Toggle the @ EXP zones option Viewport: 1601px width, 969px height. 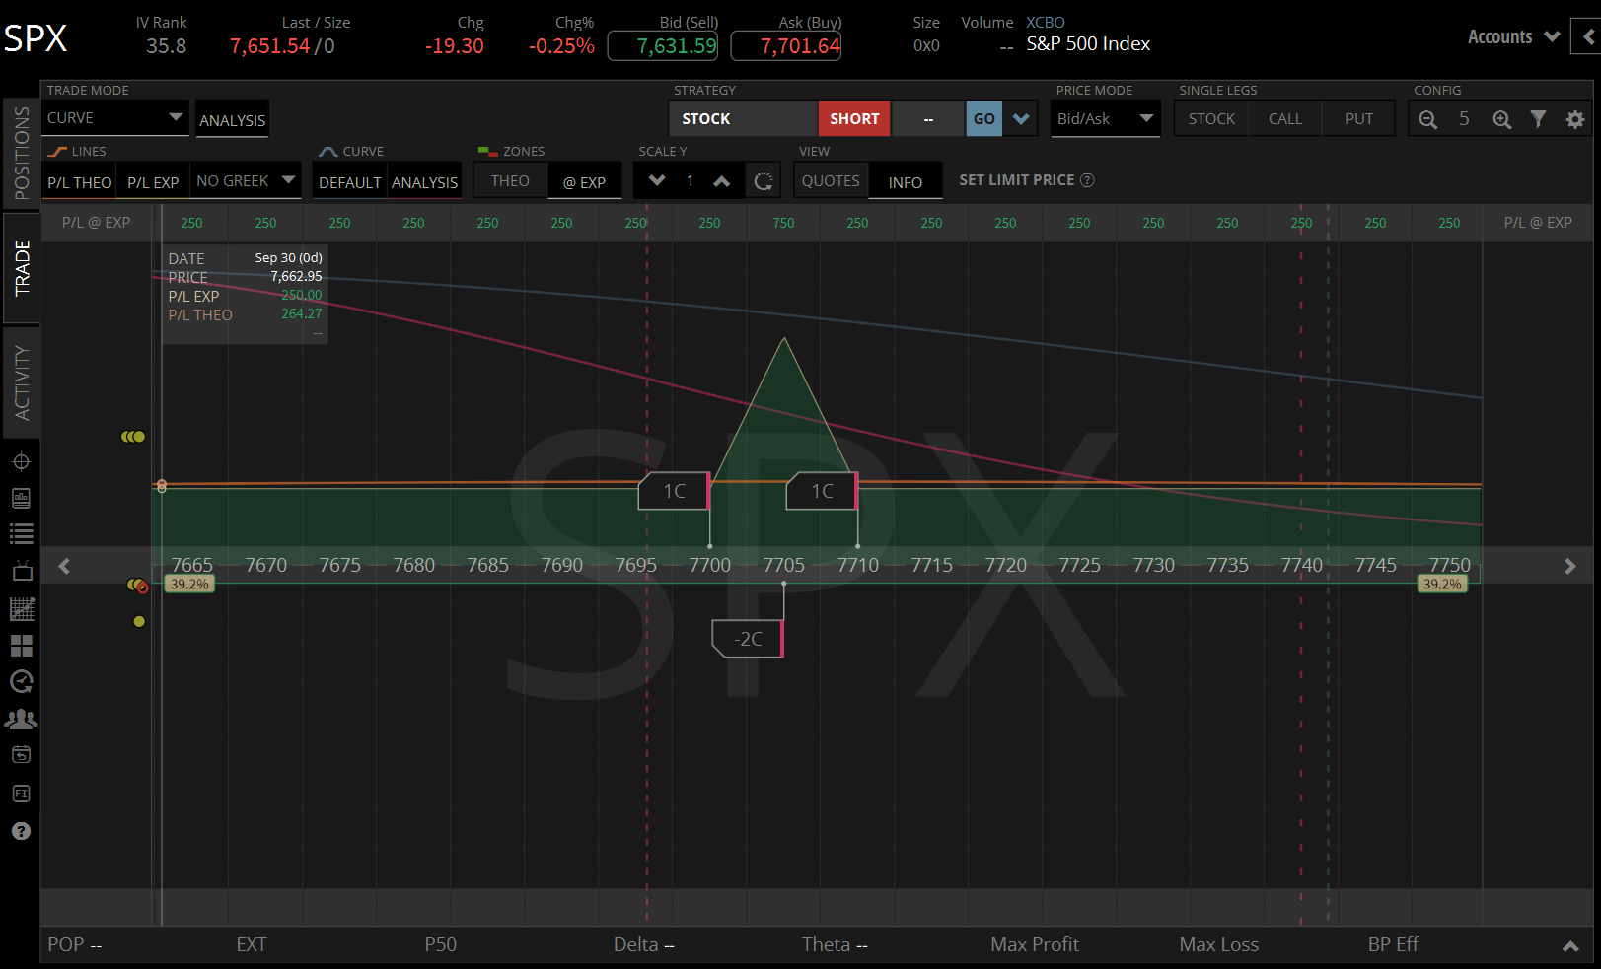click(x=585, y=182)
